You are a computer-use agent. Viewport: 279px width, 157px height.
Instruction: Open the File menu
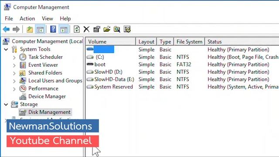[9, 18]
